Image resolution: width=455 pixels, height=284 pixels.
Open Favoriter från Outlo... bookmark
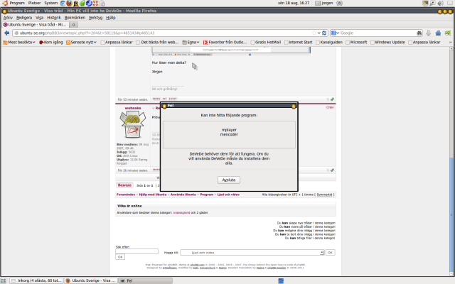click(x=225, y=43)
